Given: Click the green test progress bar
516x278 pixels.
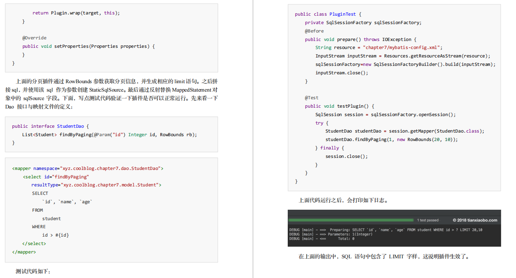Looking at the screenshot, I should click(x=351, y=220).
